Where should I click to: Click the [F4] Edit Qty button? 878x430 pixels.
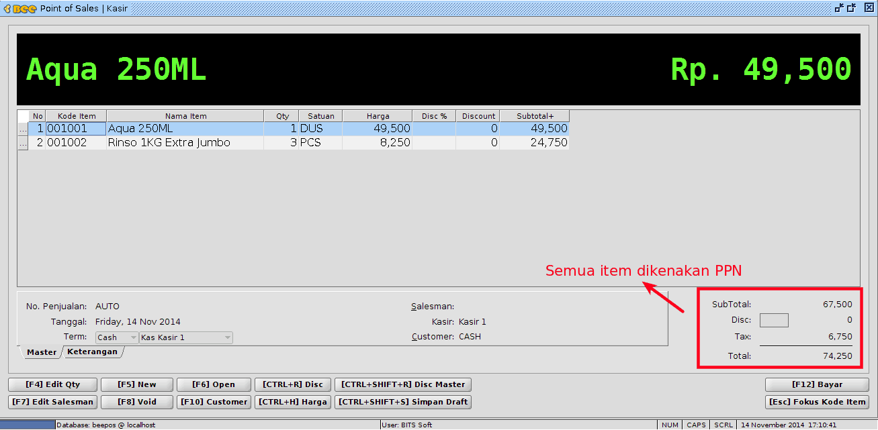pos(53,384)
